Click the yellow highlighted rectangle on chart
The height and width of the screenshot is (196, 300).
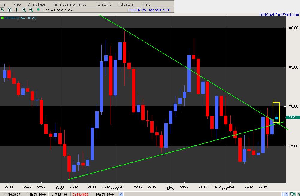(276, 113)
